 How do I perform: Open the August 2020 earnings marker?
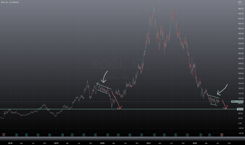(130, 135)
